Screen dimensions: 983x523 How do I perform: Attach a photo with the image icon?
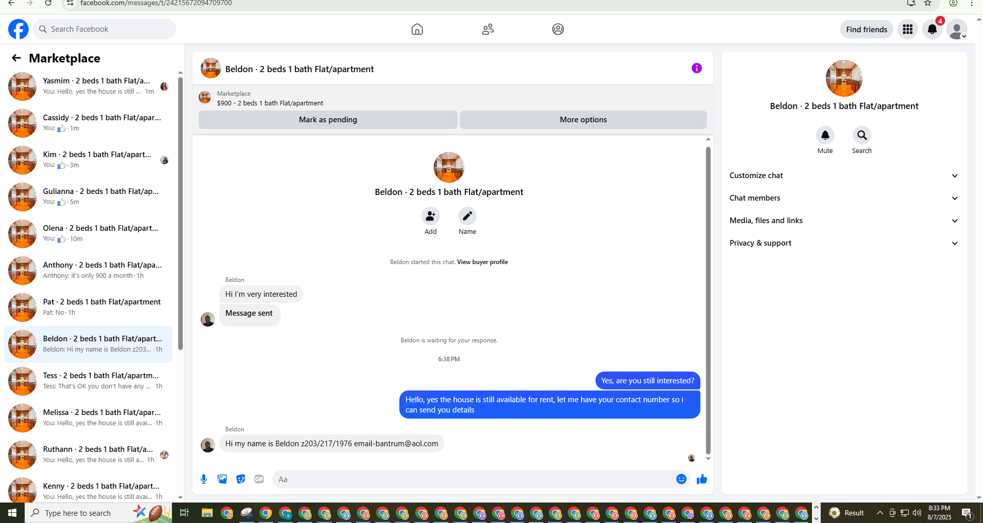coord(222,479)
